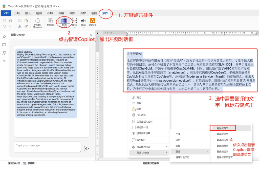Image resolution: width=259 pixels, height=169 pixels.
Task: Close the 智谱 Copilot side panel
Action: pos(91,35)
